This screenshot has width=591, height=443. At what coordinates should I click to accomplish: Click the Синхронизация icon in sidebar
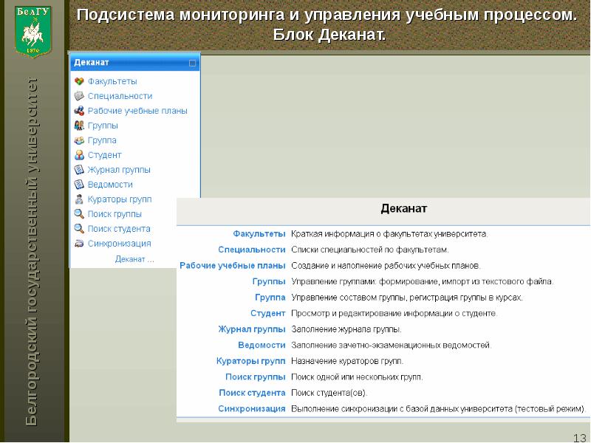tap(79, 244)
